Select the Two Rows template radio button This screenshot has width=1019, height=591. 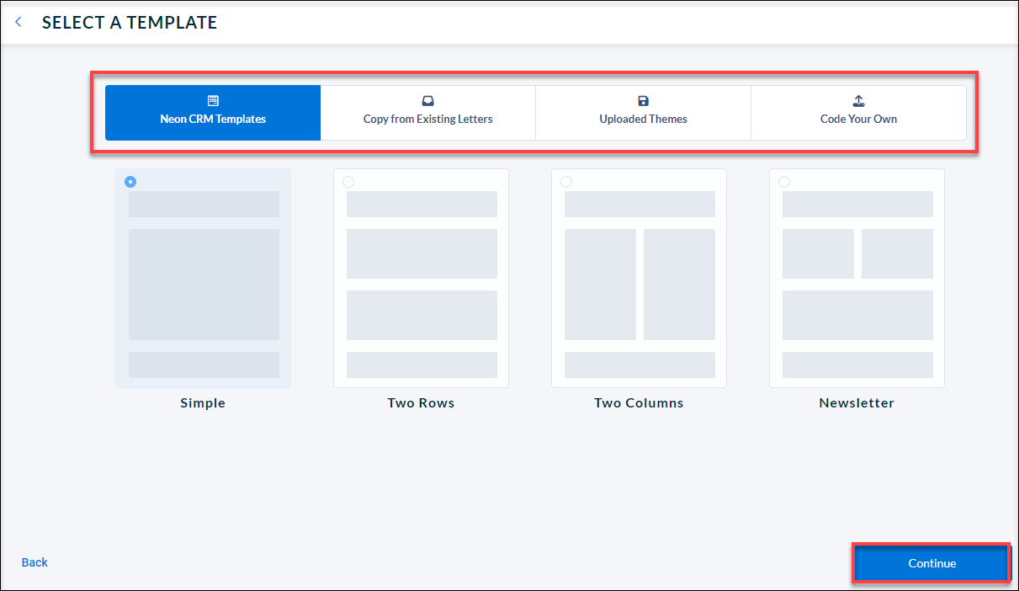348,182
